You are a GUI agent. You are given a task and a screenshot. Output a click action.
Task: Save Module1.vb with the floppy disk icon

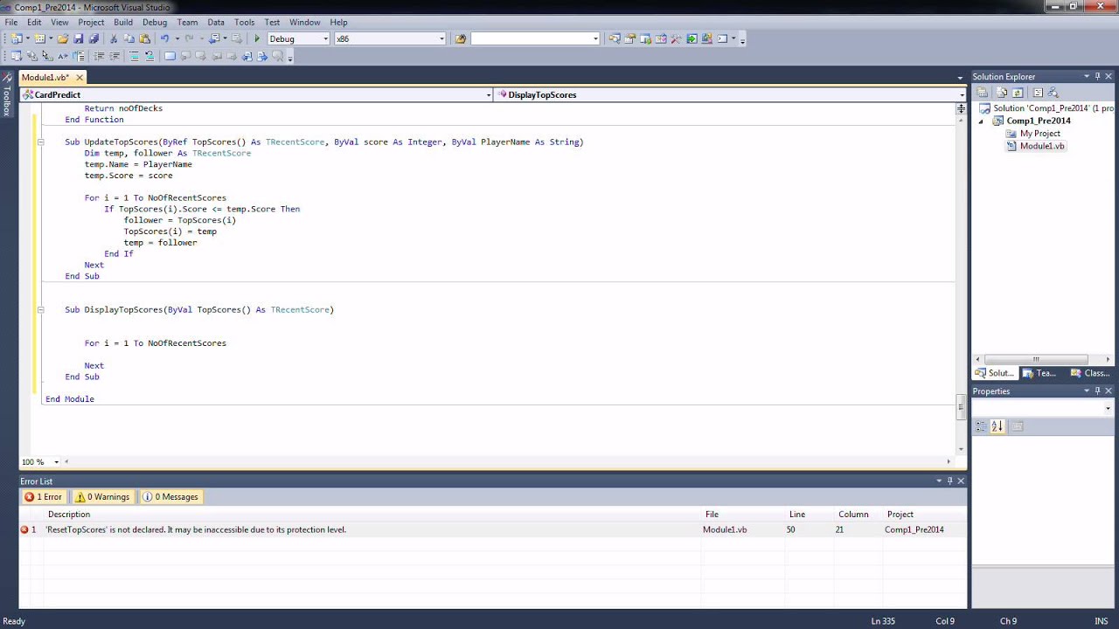coord(78,38)
